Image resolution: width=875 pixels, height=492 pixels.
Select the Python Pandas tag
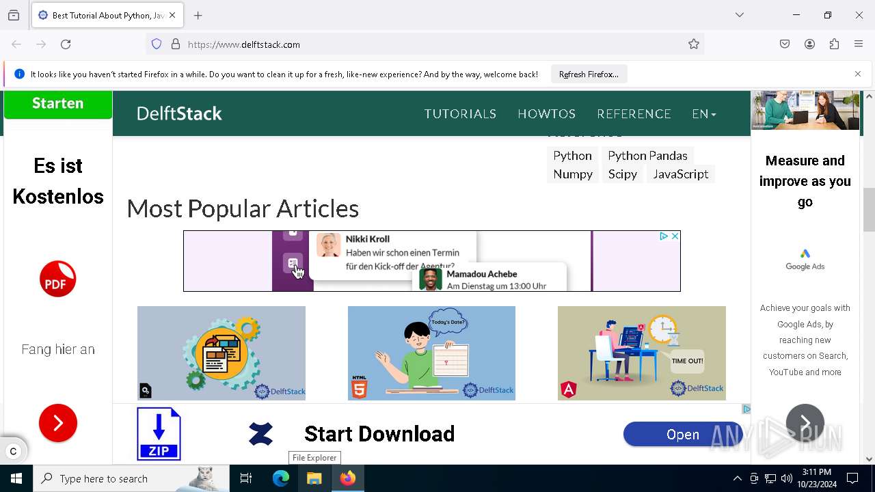click(x=647, y=156)
